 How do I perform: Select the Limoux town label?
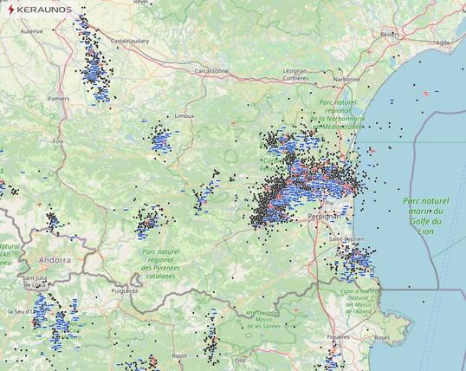pyautogui.click(x=184, y=116)
